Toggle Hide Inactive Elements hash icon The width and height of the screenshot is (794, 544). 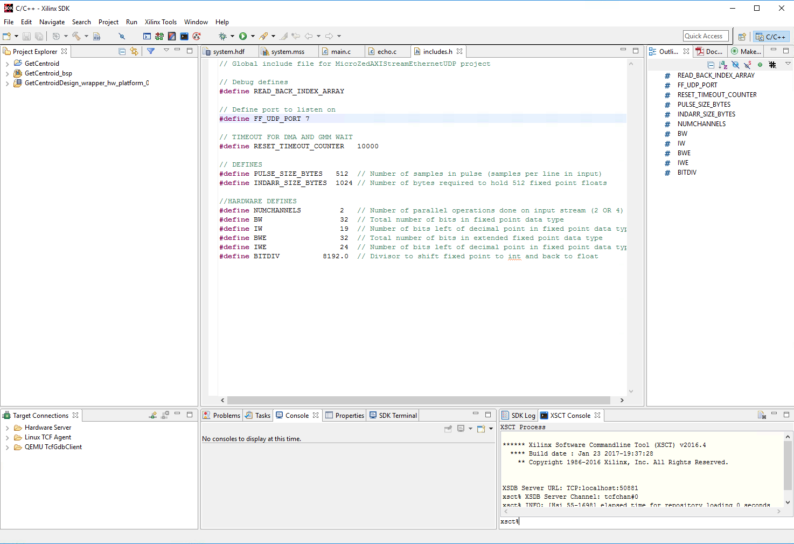point(772,65)
